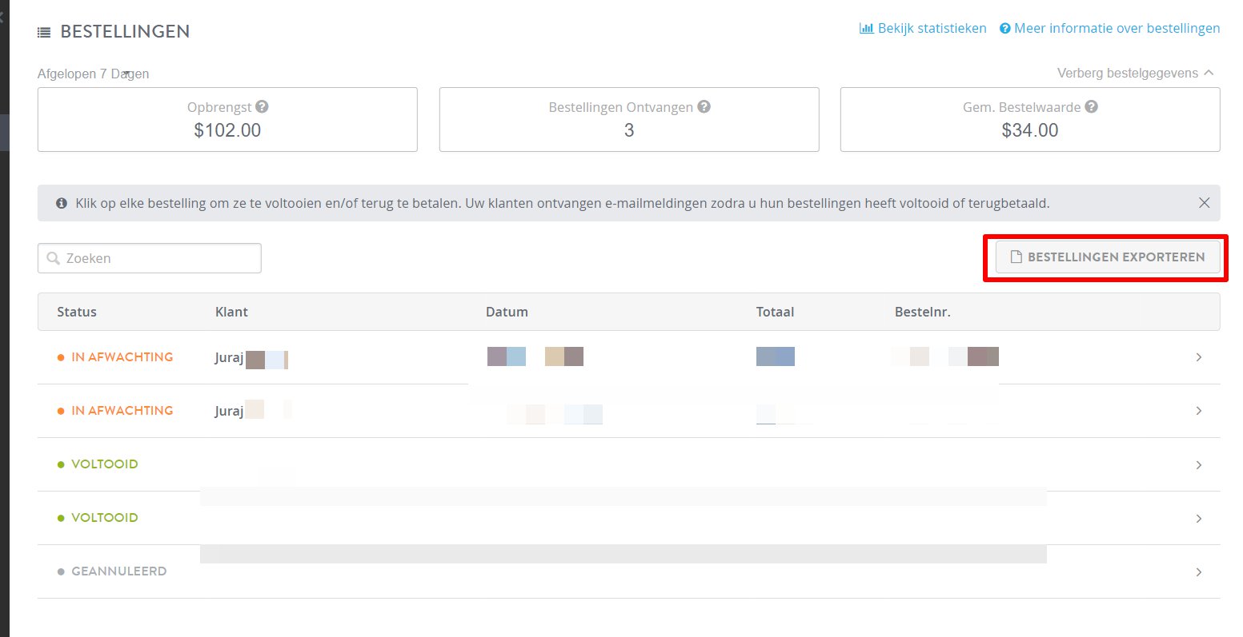Open the second IN AFWACHTING order via its chevron
This screenshot has width=1243, height=637.
1198,411
